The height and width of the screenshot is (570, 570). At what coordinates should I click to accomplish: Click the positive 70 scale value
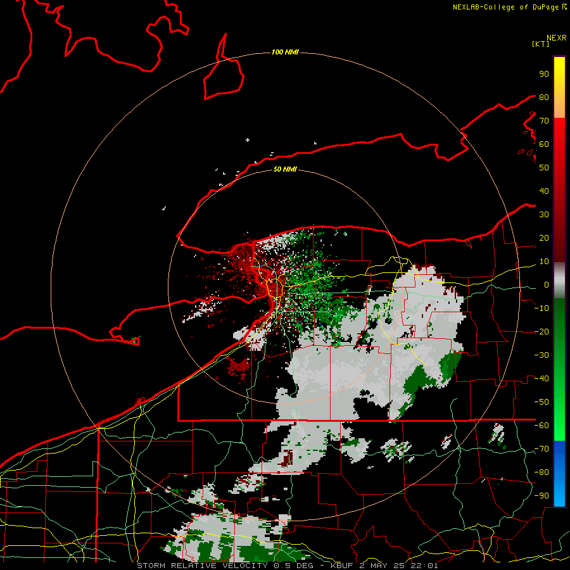[x=544, y=121]
